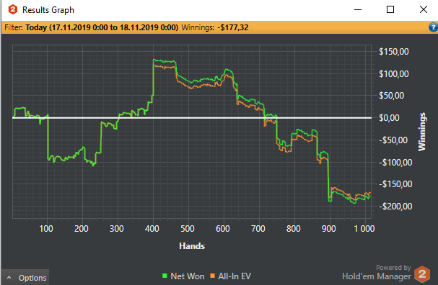Viewport: 438px width, 285px height.
Task: Click the 200 hands axis label
Action: coord(82,229)
